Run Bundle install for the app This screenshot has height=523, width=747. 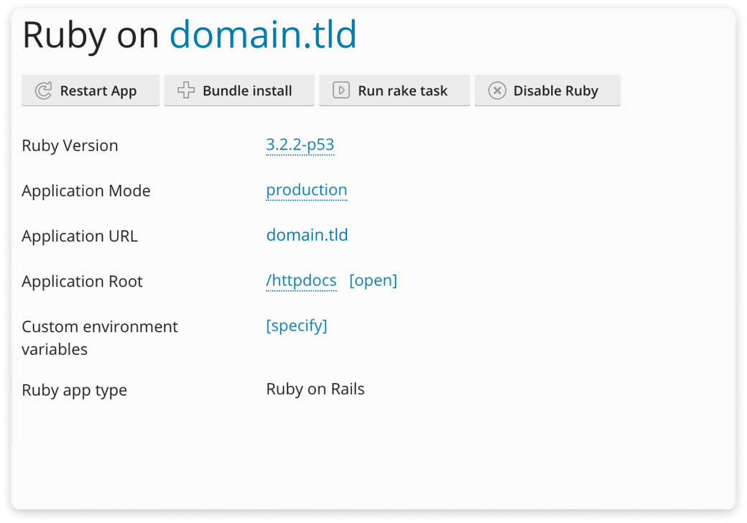click(239, 91)
